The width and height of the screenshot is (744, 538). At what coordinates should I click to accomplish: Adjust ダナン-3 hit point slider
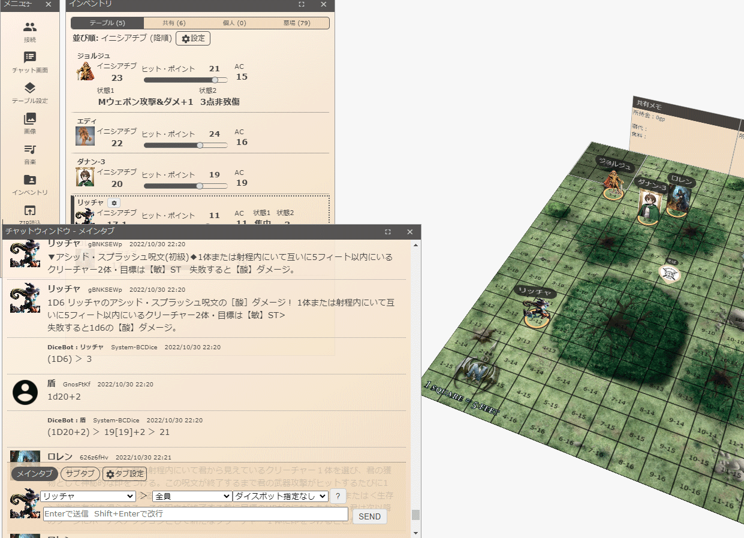point(186,186)
